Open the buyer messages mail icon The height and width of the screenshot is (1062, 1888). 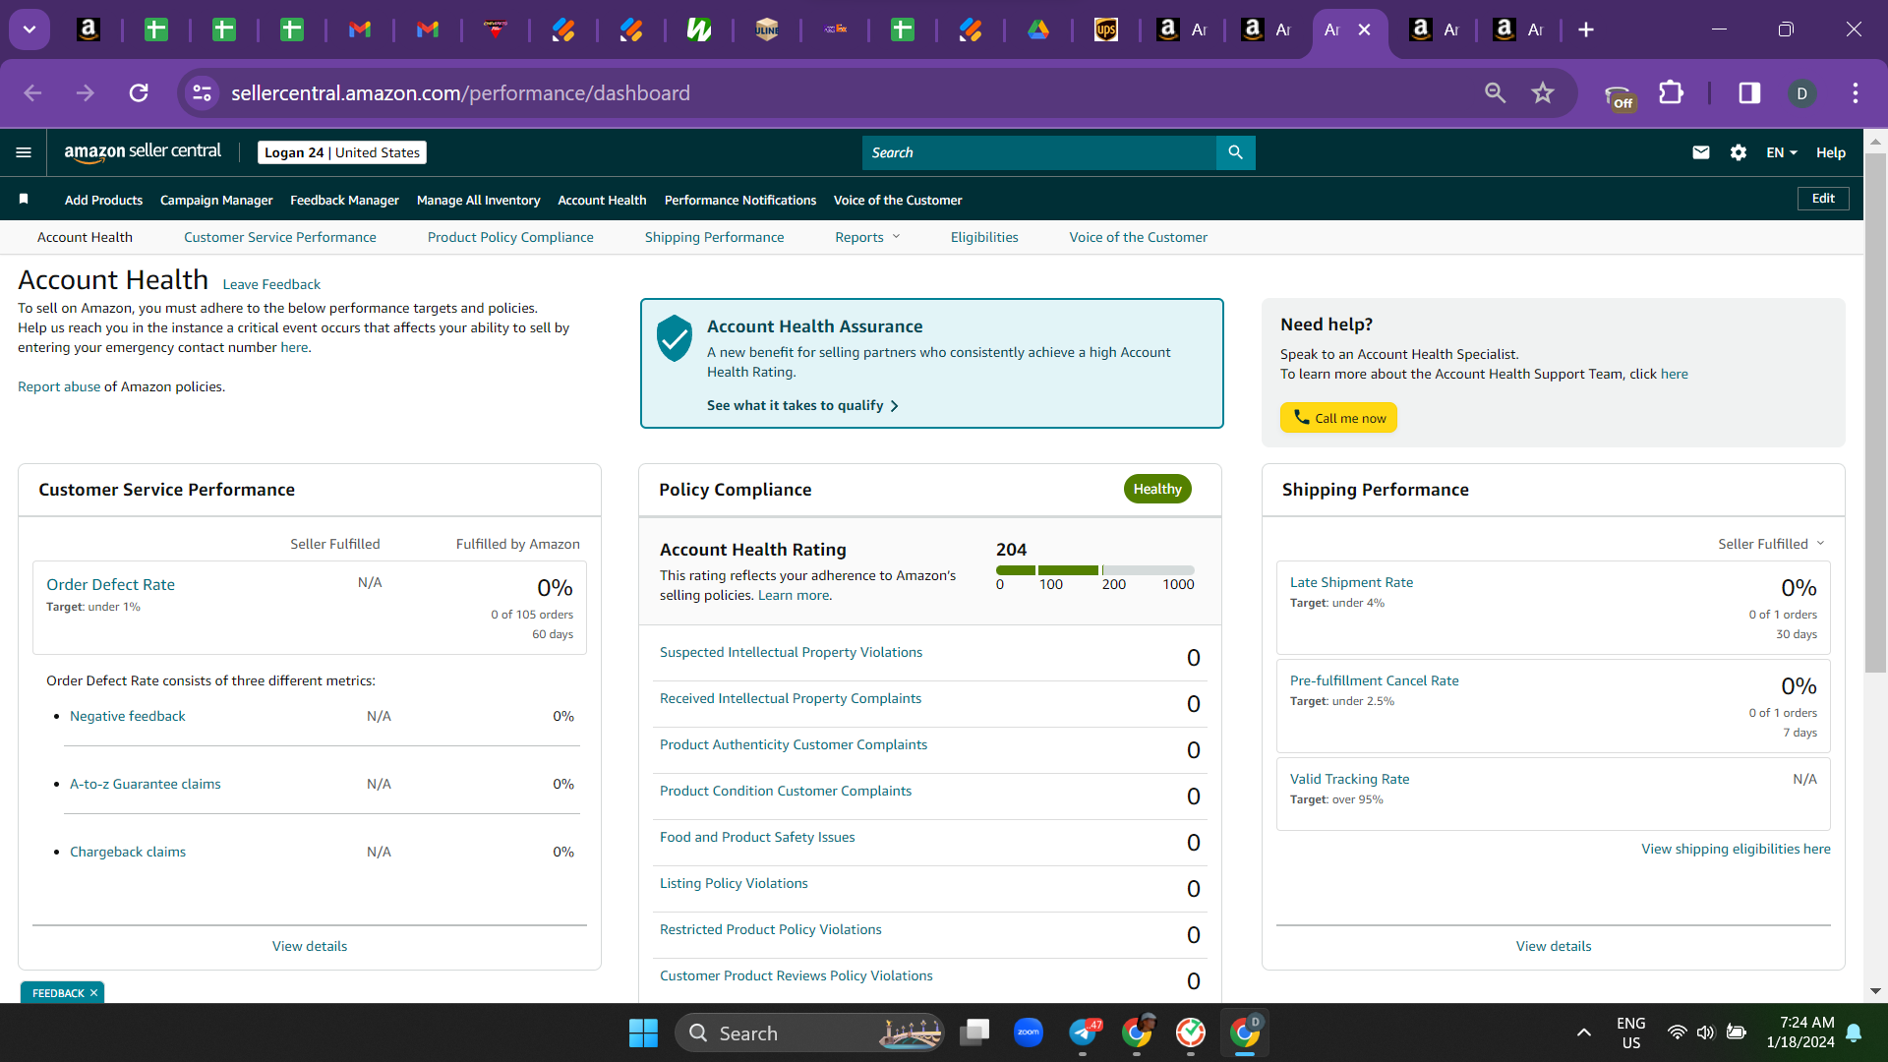(x=1701, y=152)
